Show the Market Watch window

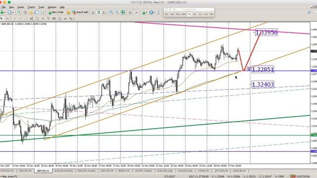[19, 12]
